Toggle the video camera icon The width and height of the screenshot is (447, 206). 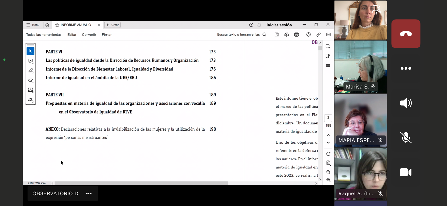[406, 172]
